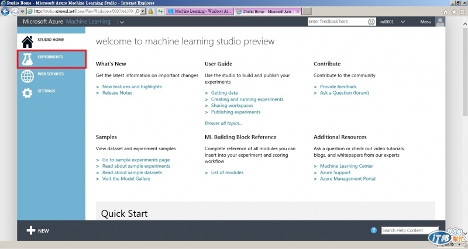Click the Search Help Content field

[409, 230]
